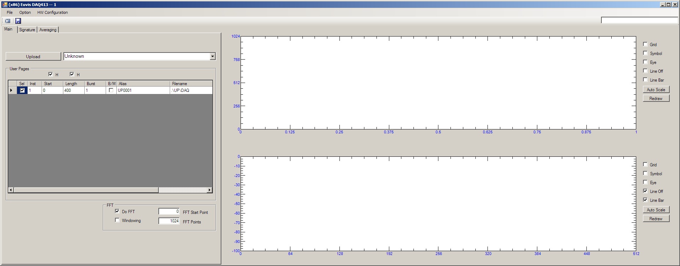Click the Upload button
The height and width of the screenshot is (266, 680).
(x=33, y=56)
